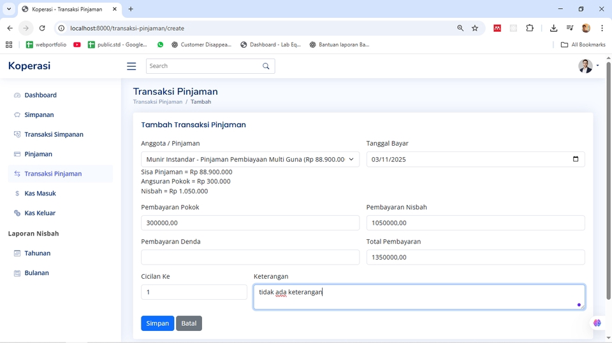Click the Koperasi logo text
This screenshot has height=343, width=612.
[29, 66]
